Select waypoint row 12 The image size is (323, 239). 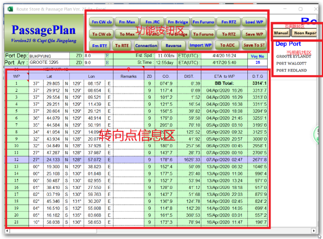click(136, 159)
